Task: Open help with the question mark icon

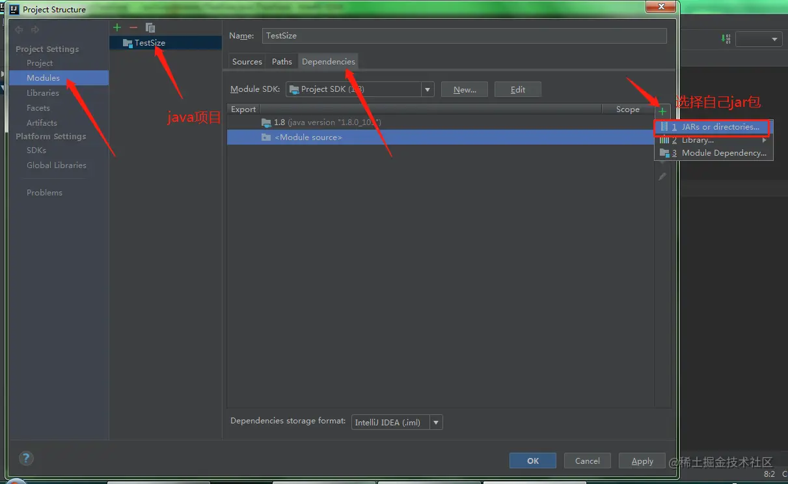Action: pyautogui.click(x=26, y=458)
